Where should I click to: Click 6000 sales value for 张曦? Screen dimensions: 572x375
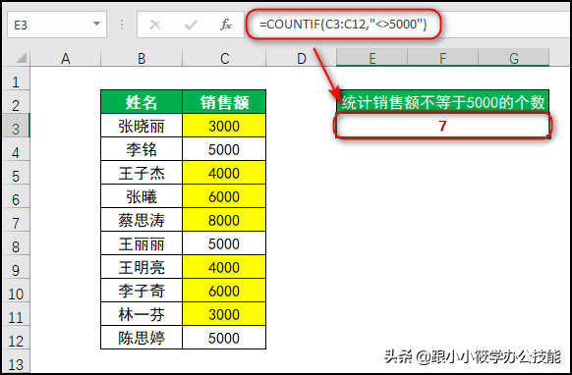224,196
